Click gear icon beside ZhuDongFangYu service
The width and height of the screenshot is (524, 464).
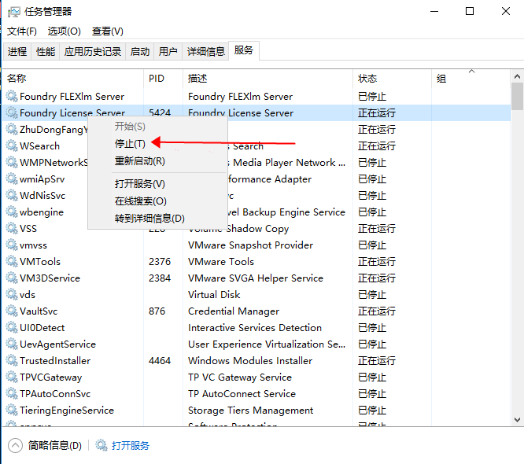(12, 129)
